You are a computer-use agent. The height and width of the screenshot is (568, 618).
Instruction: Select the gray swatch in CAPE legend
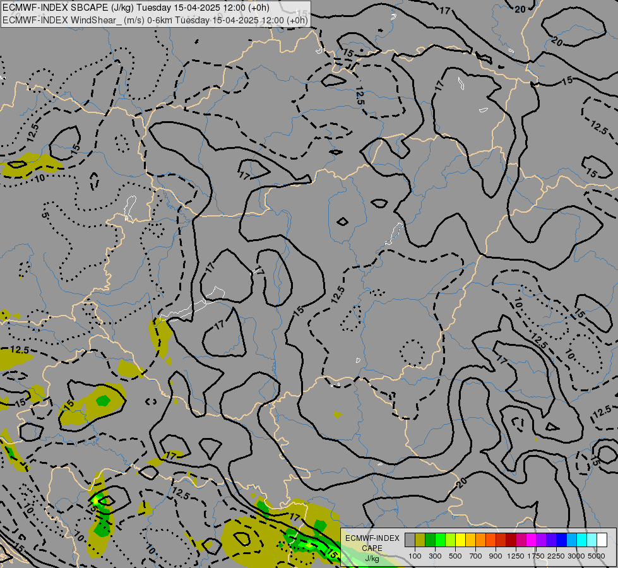pyautogui.click(x=410, y=540)
